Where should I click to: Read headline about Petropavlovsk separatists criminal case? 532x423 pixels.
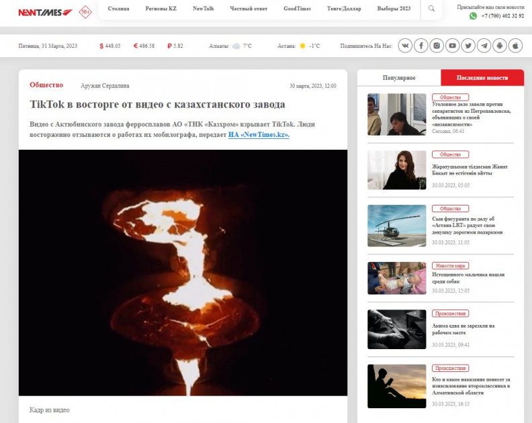coord(472,114)
